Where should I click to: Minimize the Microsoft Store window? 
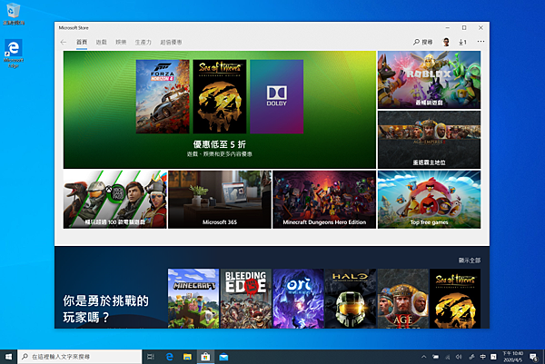click(448, 27)
